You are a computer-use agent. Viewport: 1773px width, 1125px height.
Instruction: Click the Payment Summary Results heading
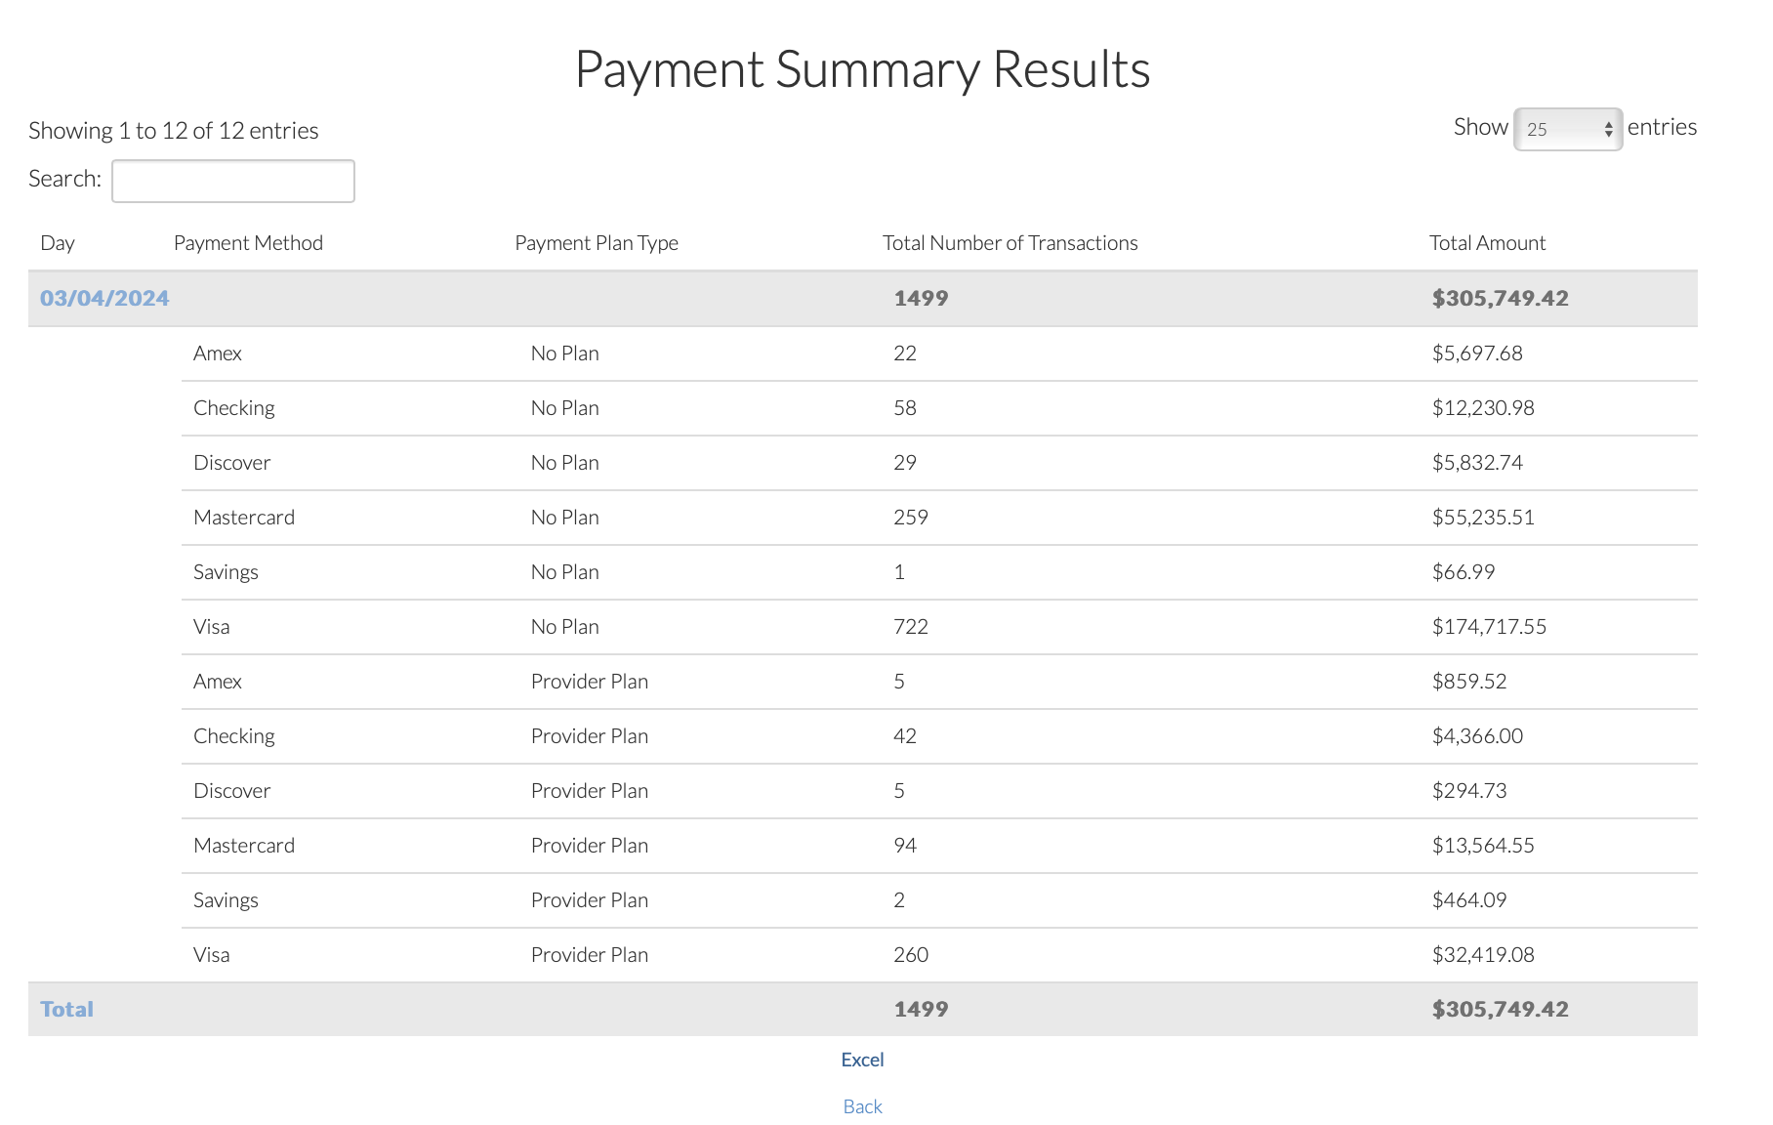coord(862,69)
